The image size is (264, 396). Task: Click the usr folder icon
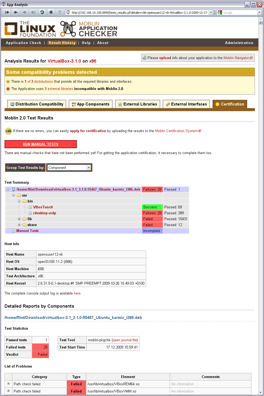point(19,195)
